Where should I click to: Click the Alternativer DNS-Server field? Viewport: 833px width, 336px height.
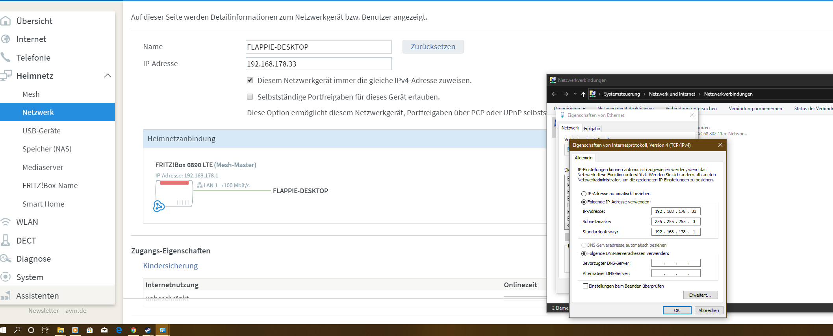click(x=676, y=273)
